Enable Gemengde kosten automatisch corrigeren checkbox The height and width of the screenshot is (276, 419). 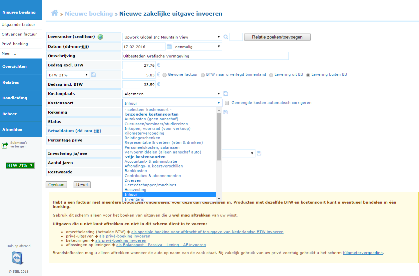pyautogui.click(x=227, y=103)
